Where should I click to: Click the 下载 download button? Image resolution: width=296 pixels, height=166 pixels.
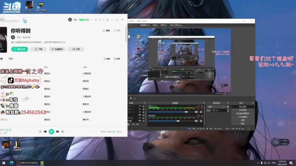[38, 49]
